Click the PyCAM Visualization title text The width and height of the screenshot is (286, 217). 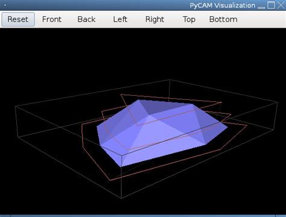(223, 5)
